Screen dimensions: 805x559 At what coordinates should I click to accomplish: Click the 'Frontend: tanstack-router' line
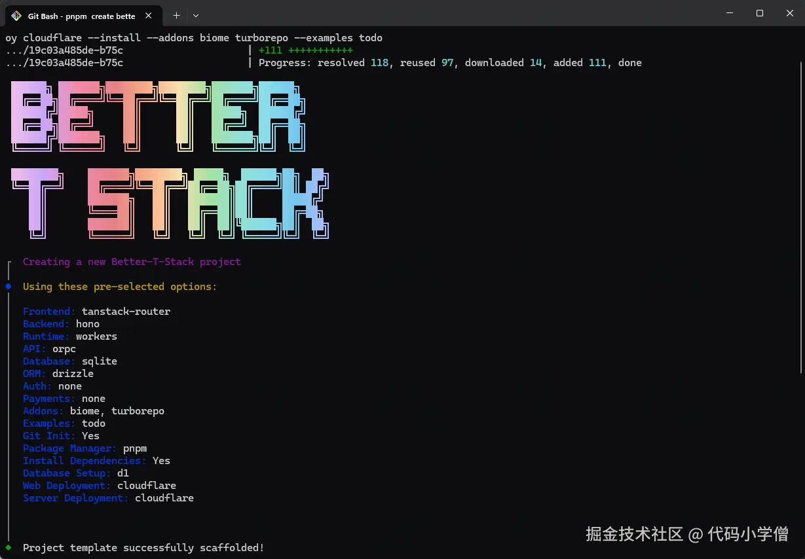click(96, 312)
